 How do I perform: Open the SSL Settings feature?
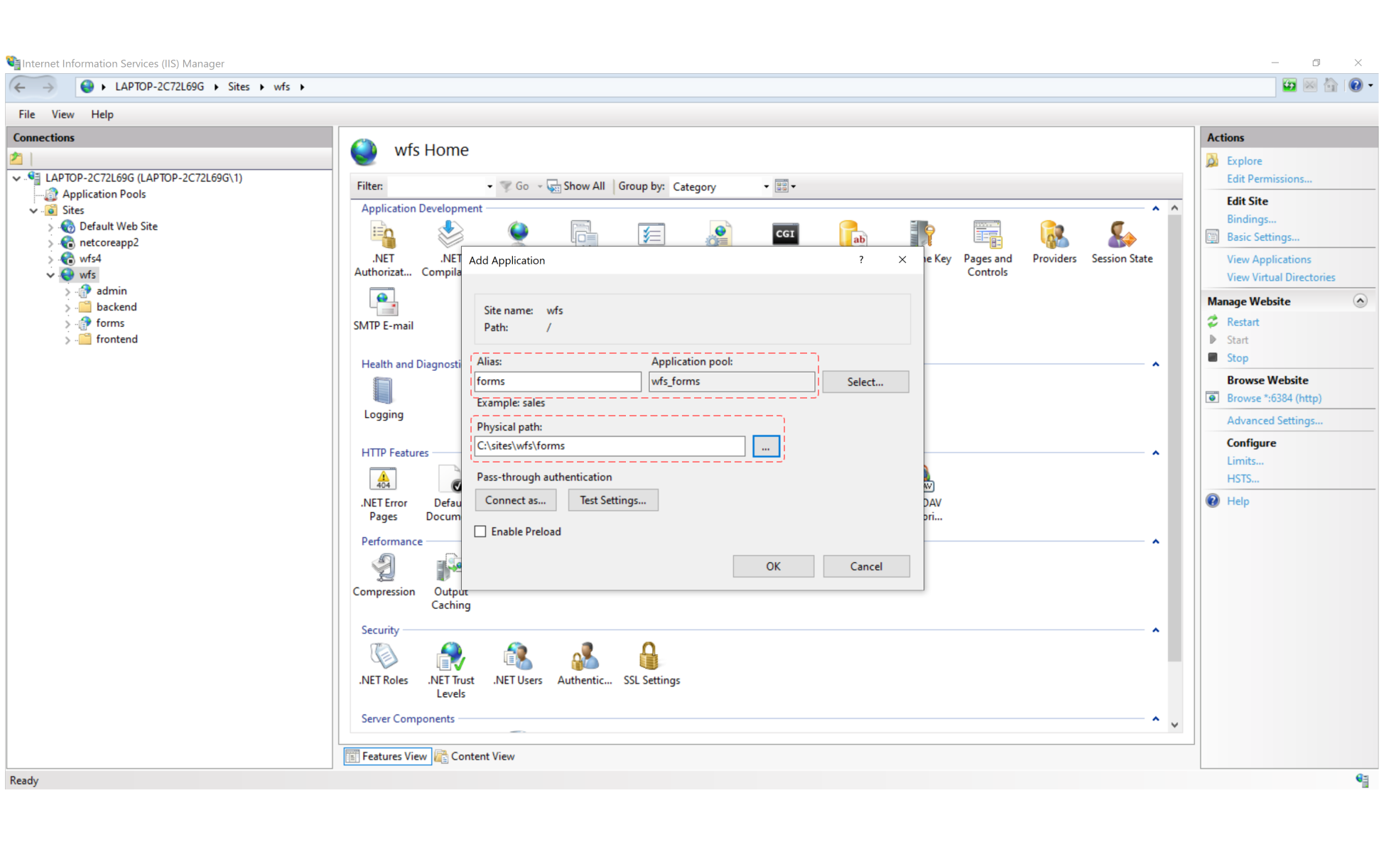[x=651, y=664]
